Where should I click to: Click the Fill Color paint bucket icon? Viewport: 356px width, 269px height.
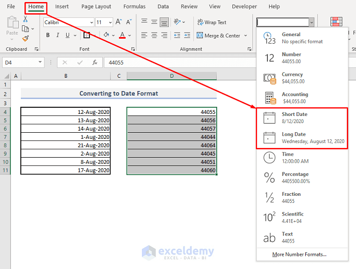click(x=106, y=35)
